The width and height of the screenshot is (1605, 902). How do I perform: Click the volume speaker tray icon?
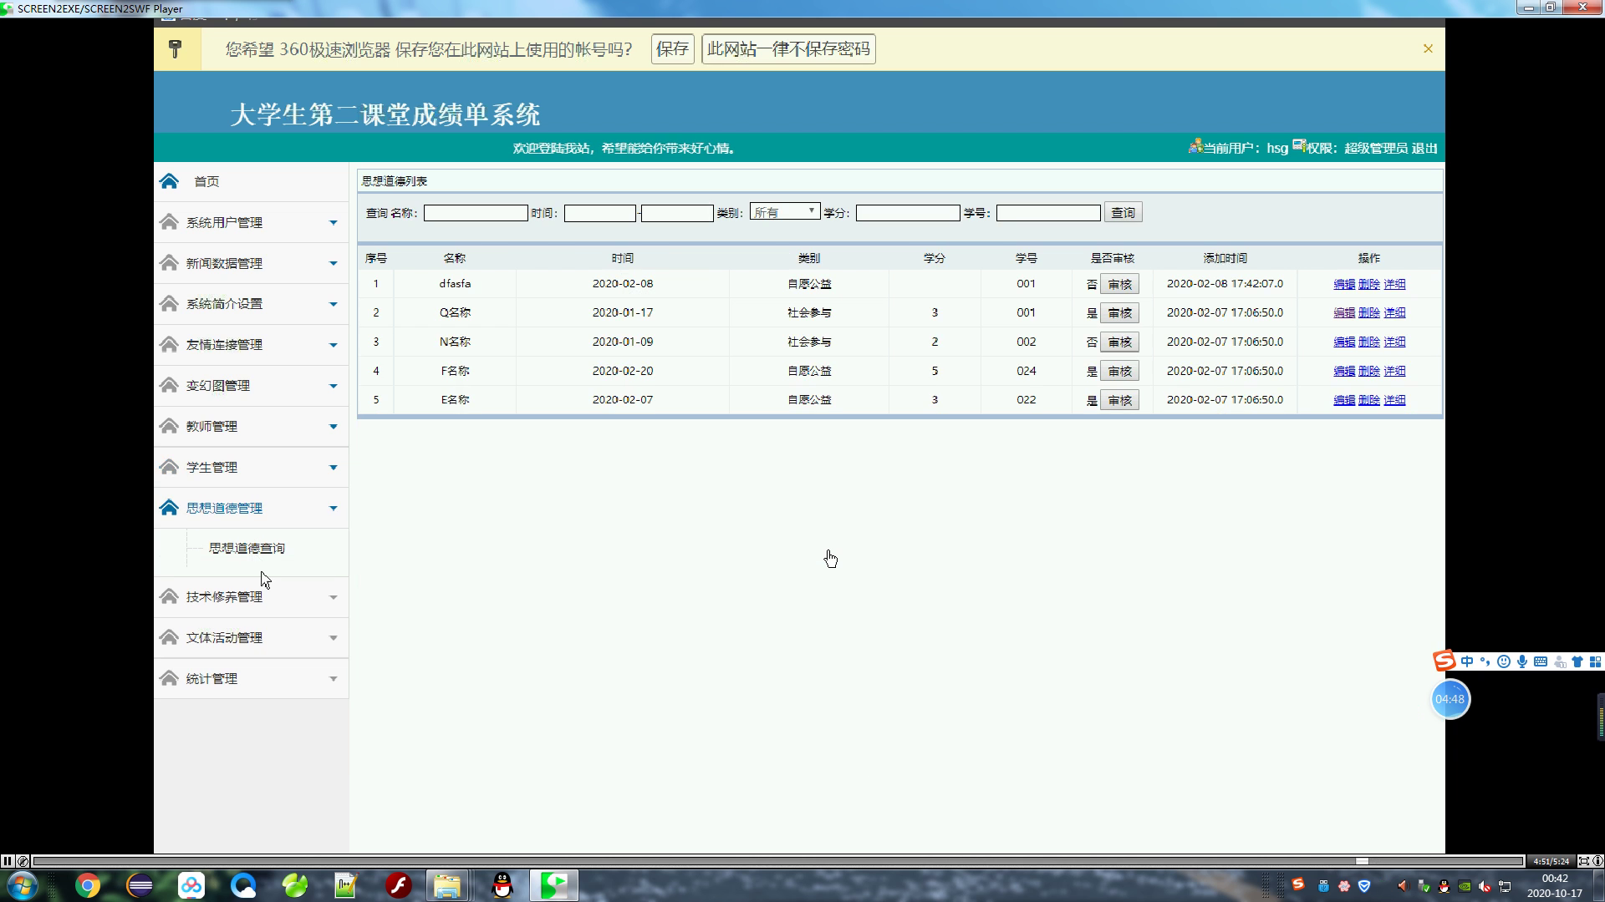click(1404, 885)
